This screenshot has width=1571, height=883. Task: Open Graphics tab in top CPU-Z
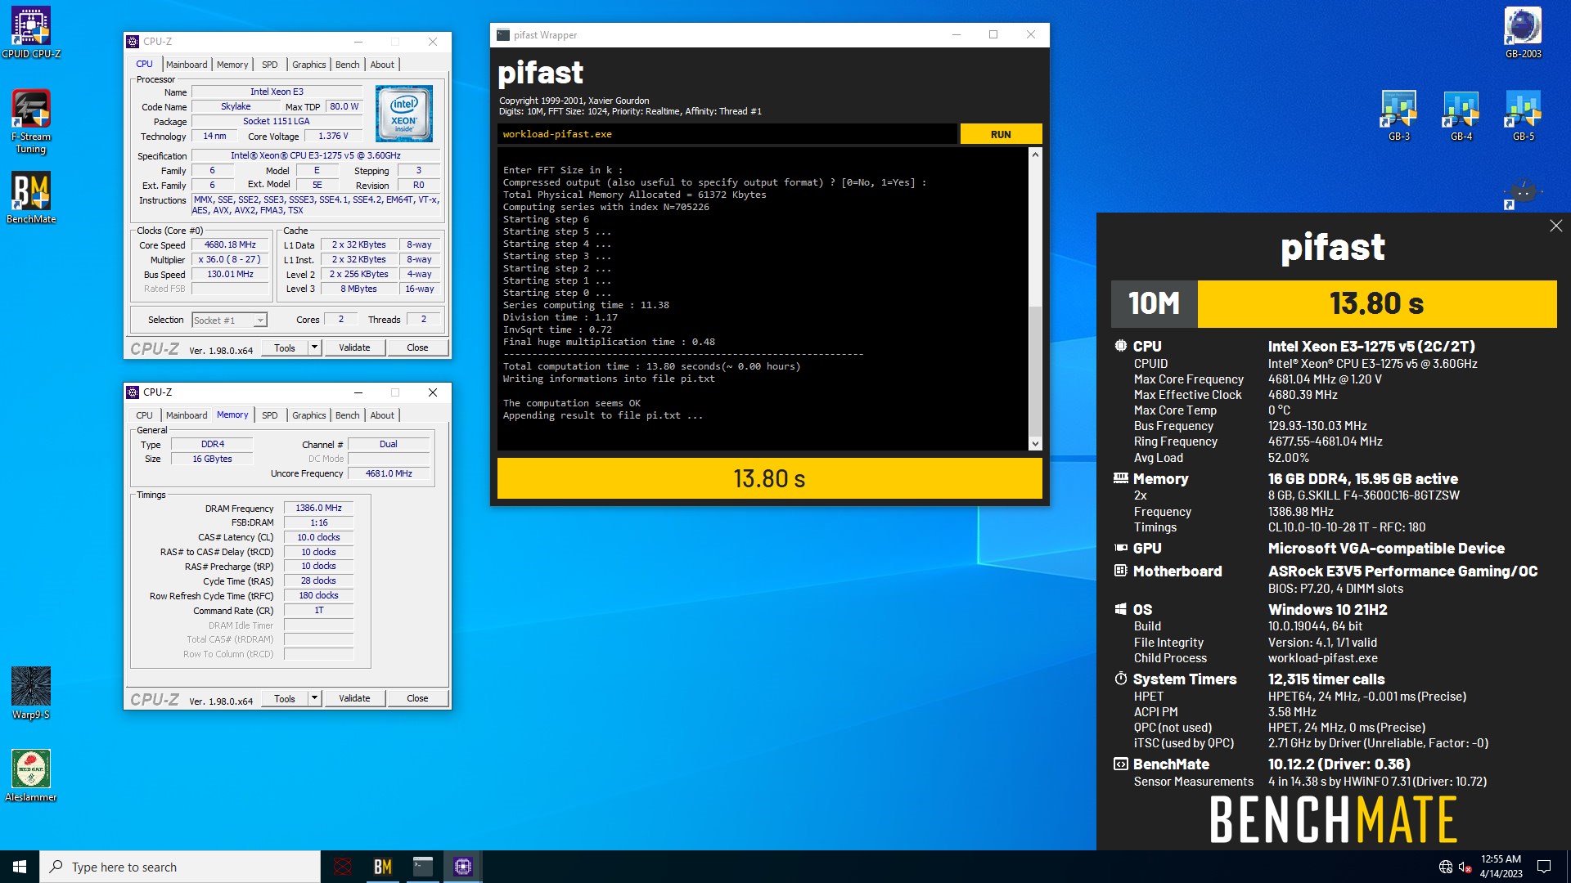pyautogui.click(x=308, y=65)
